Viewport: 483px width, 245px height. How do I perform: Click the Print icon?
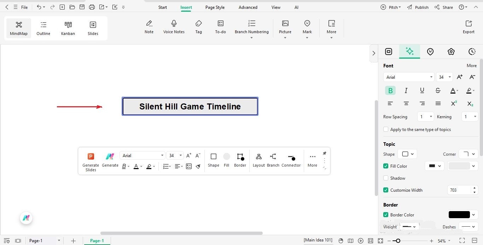[x=92, y=7]
